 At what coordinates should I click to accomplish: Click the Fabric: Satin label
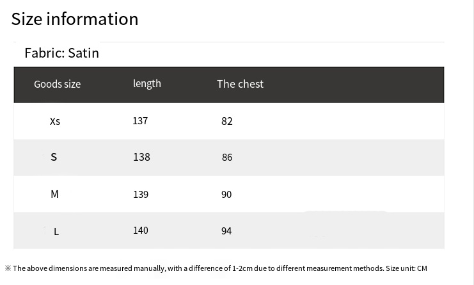click(61, 53)
